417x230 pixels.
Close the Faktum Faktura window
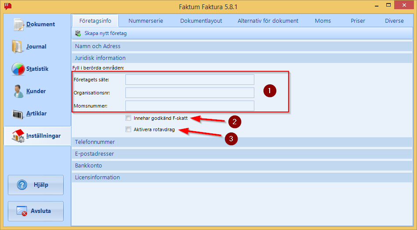[x=404, y=5]
